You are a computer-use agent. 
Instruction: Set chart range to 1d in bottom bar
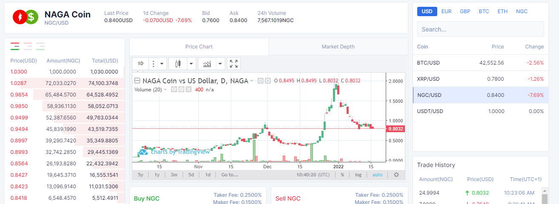click(x=208, y=175)
